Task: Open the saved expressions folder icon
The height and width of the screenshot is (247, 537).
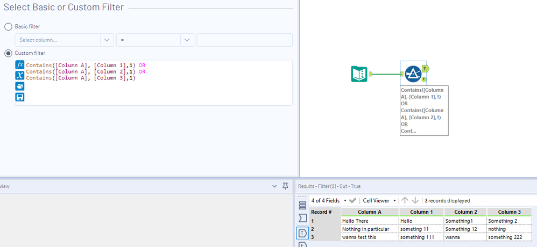Action: click(20, 86)
